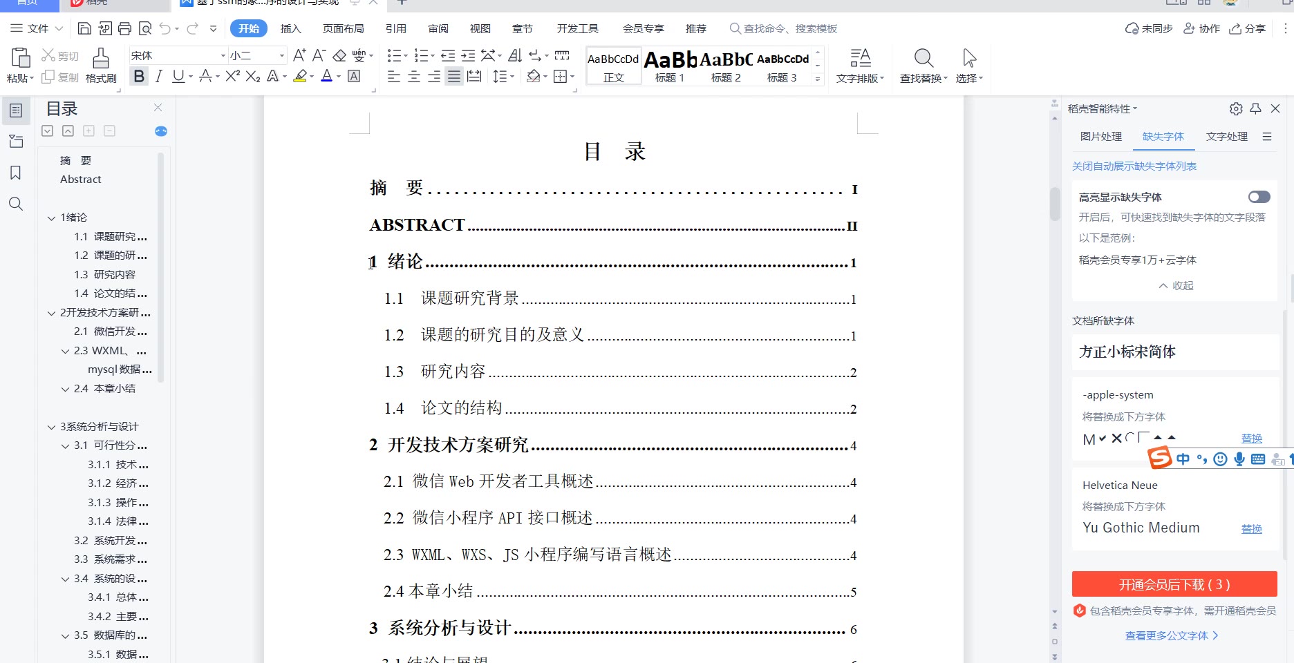Click the decrease font size icon
Image resolution: width=1294 pixels, height=663 pixels.
pos(319,55)
